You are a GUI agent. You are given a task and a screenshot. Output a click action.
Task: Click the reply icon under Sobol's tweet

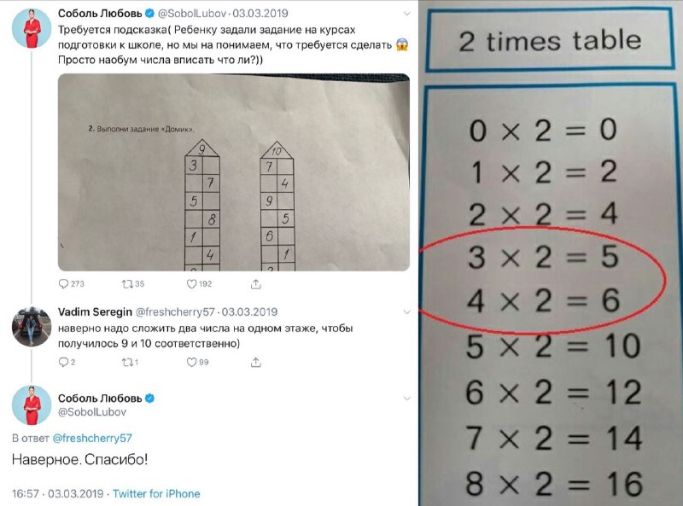tap(64, 284)
